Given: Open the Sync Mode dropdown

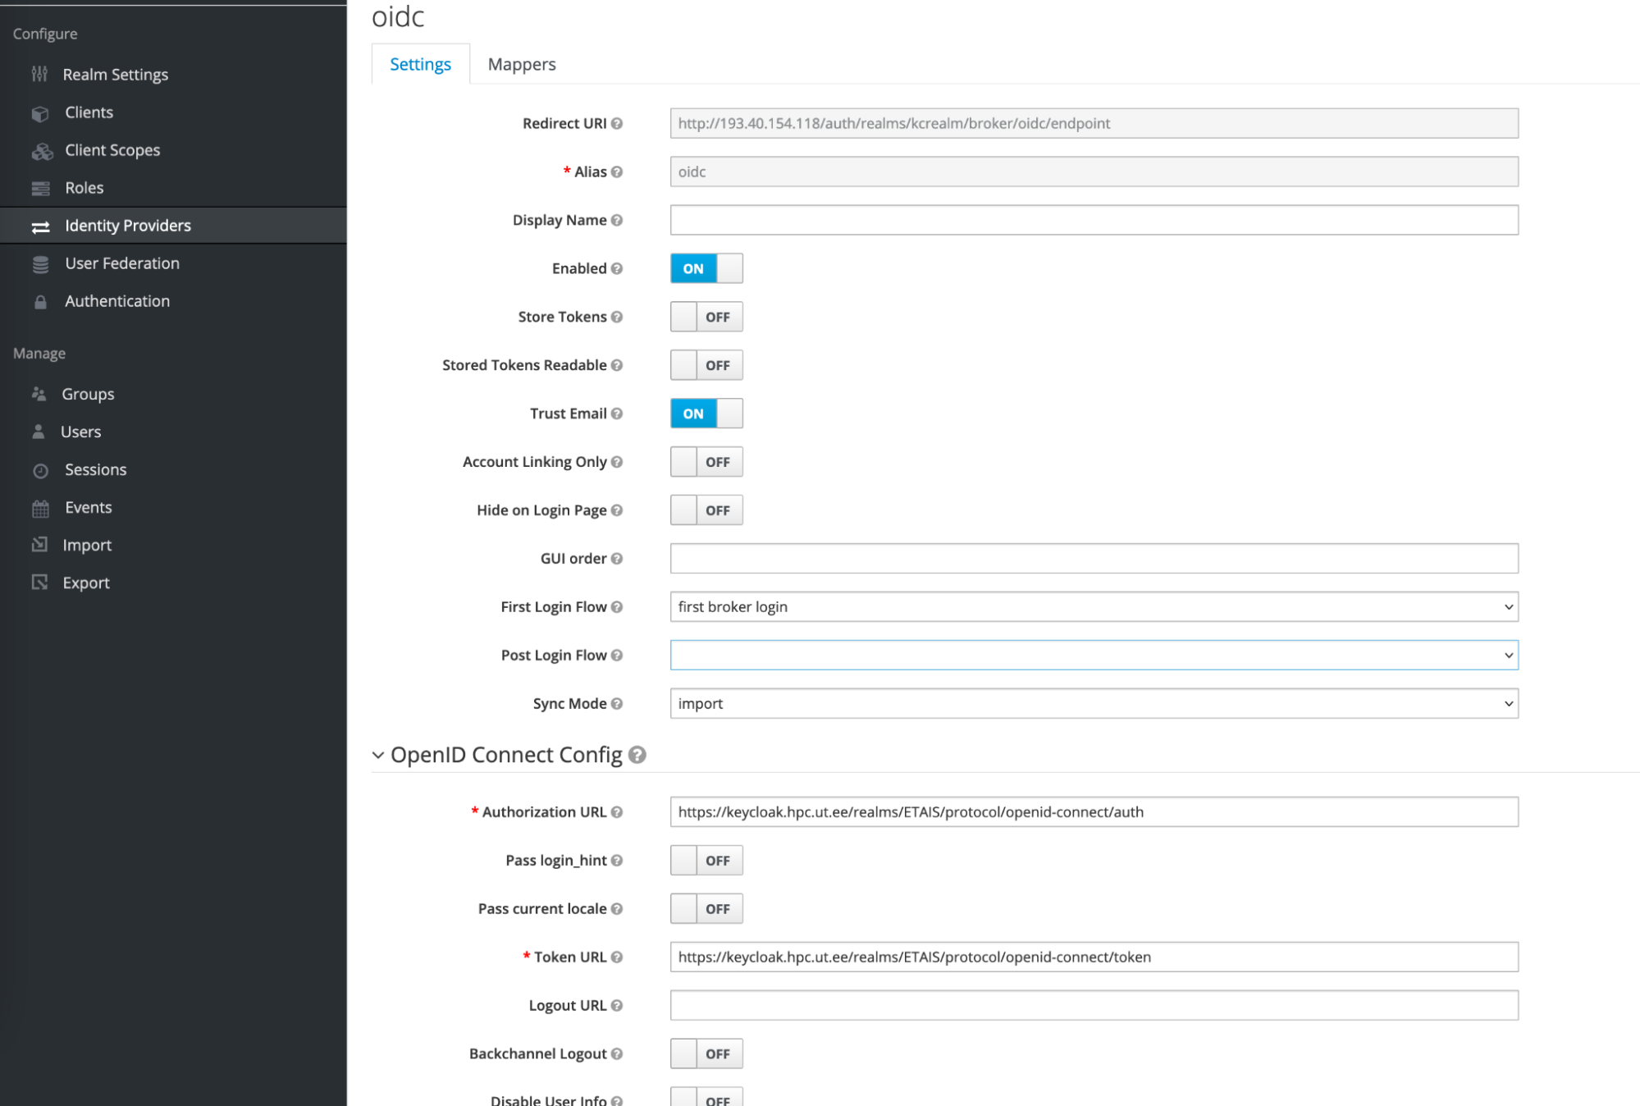Looking at the screenshot, I should click(1093, 704).
